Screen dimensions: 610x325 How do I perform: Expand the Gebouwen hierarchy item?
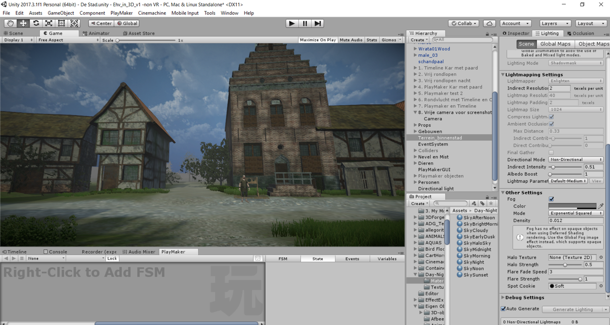(x=416, y=131)
